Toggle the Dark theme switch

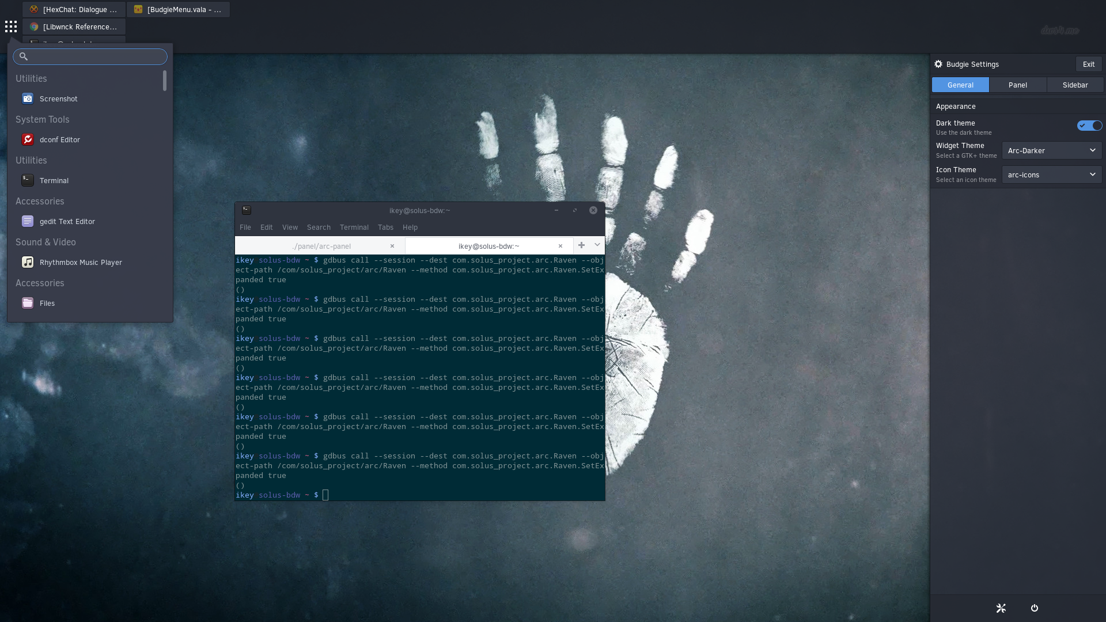pos(1089,126)
